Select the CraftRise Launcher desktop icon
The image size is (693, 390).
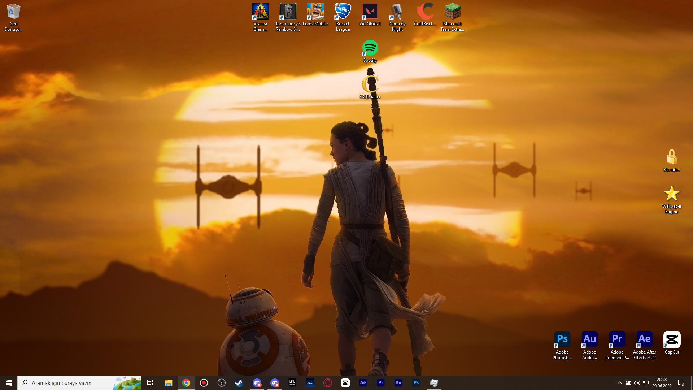point(425,14)
